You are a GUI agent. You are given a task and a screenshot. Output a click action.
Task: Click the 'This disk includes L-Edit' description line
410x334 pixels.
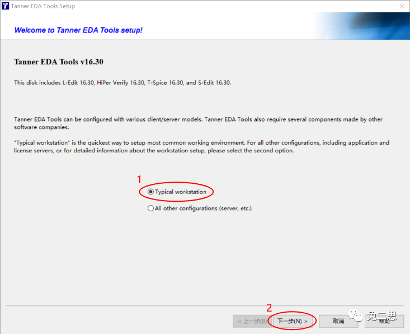click(x=122, y=82)
